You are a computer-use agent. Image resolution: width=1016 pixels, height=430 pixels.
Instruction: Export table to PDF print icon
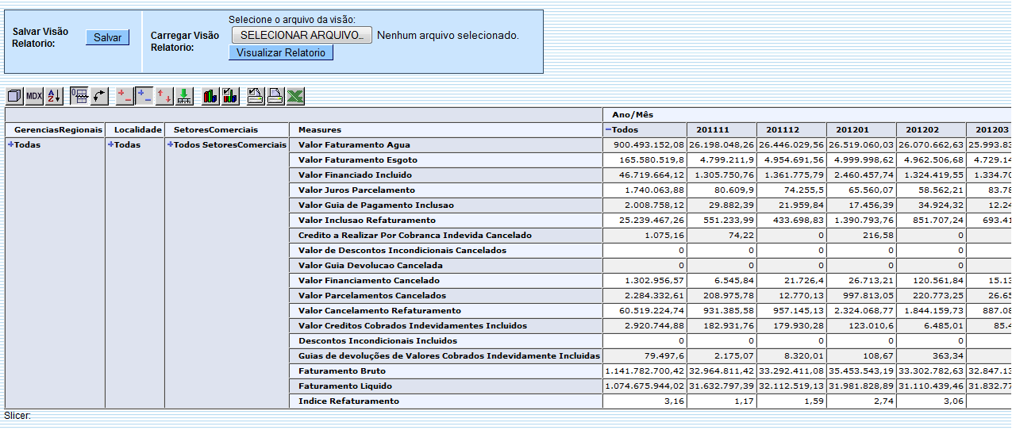[x=275, y=96]
